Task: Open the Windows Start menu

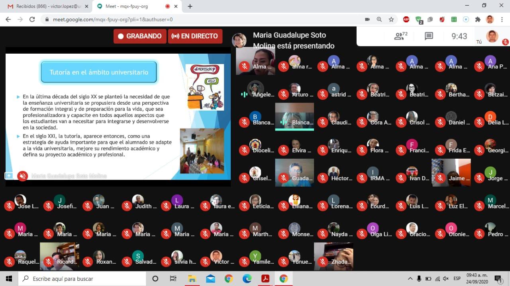Action: pos(9,278)
